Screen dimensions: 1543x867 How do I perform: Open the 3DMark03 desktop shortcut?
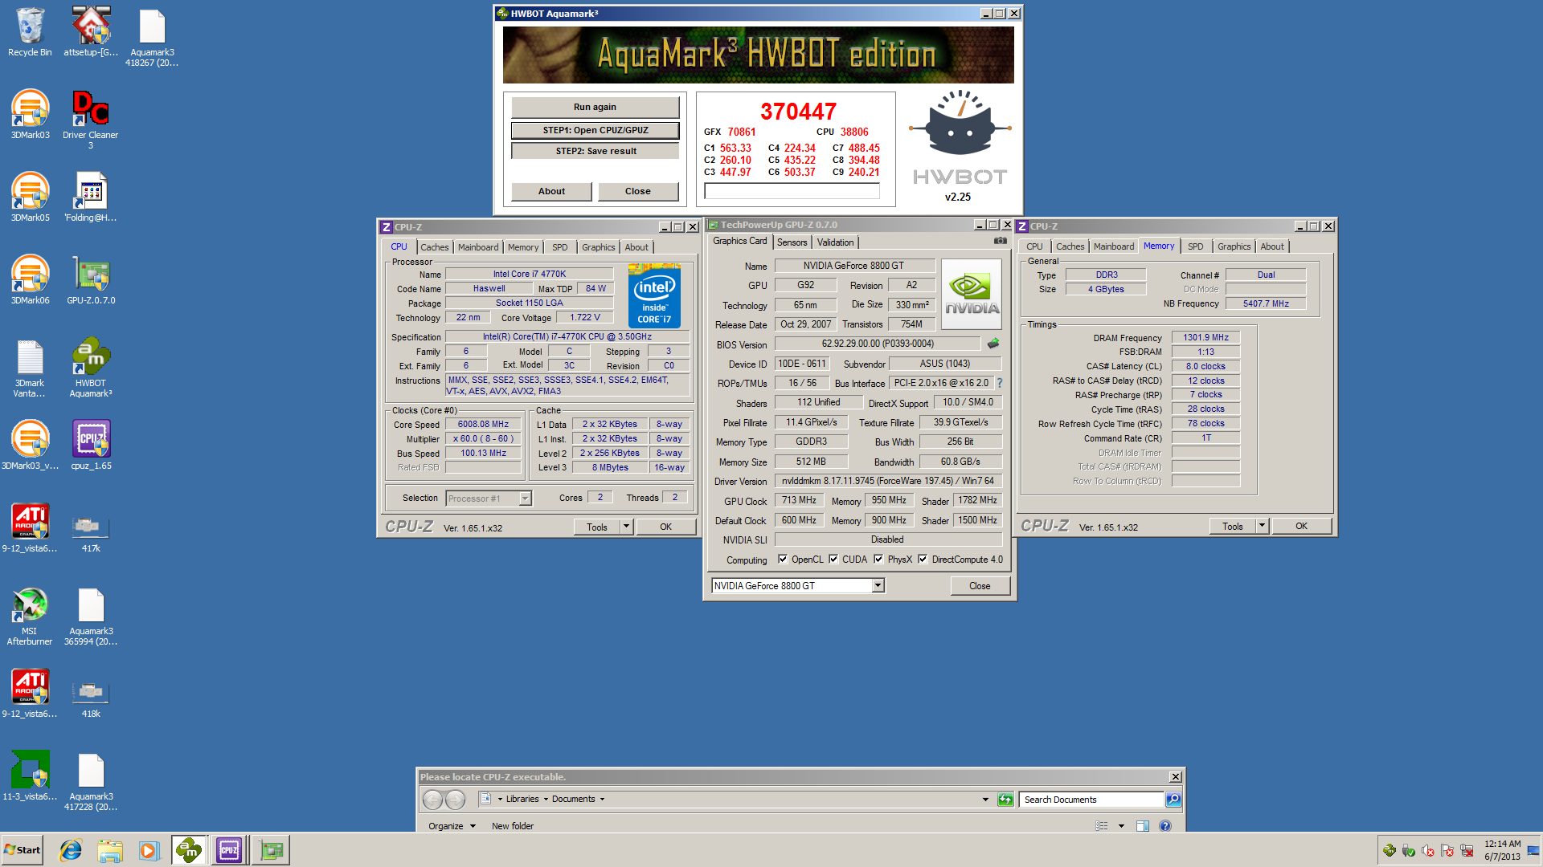(30, 114)
